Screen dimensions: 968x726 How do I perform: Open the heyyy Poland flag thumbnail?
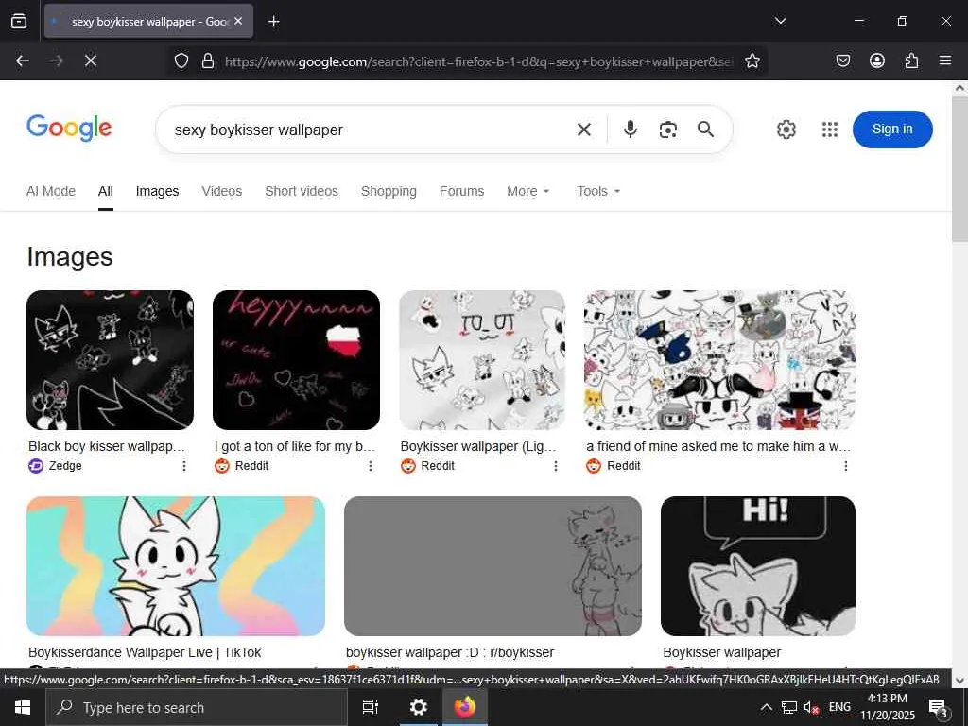[296, 360]
